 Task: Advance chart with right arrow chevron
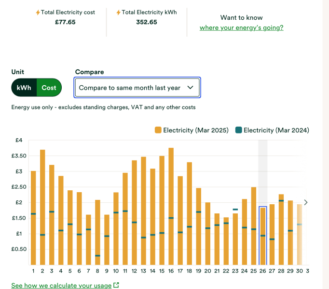(x=305, y=202)
